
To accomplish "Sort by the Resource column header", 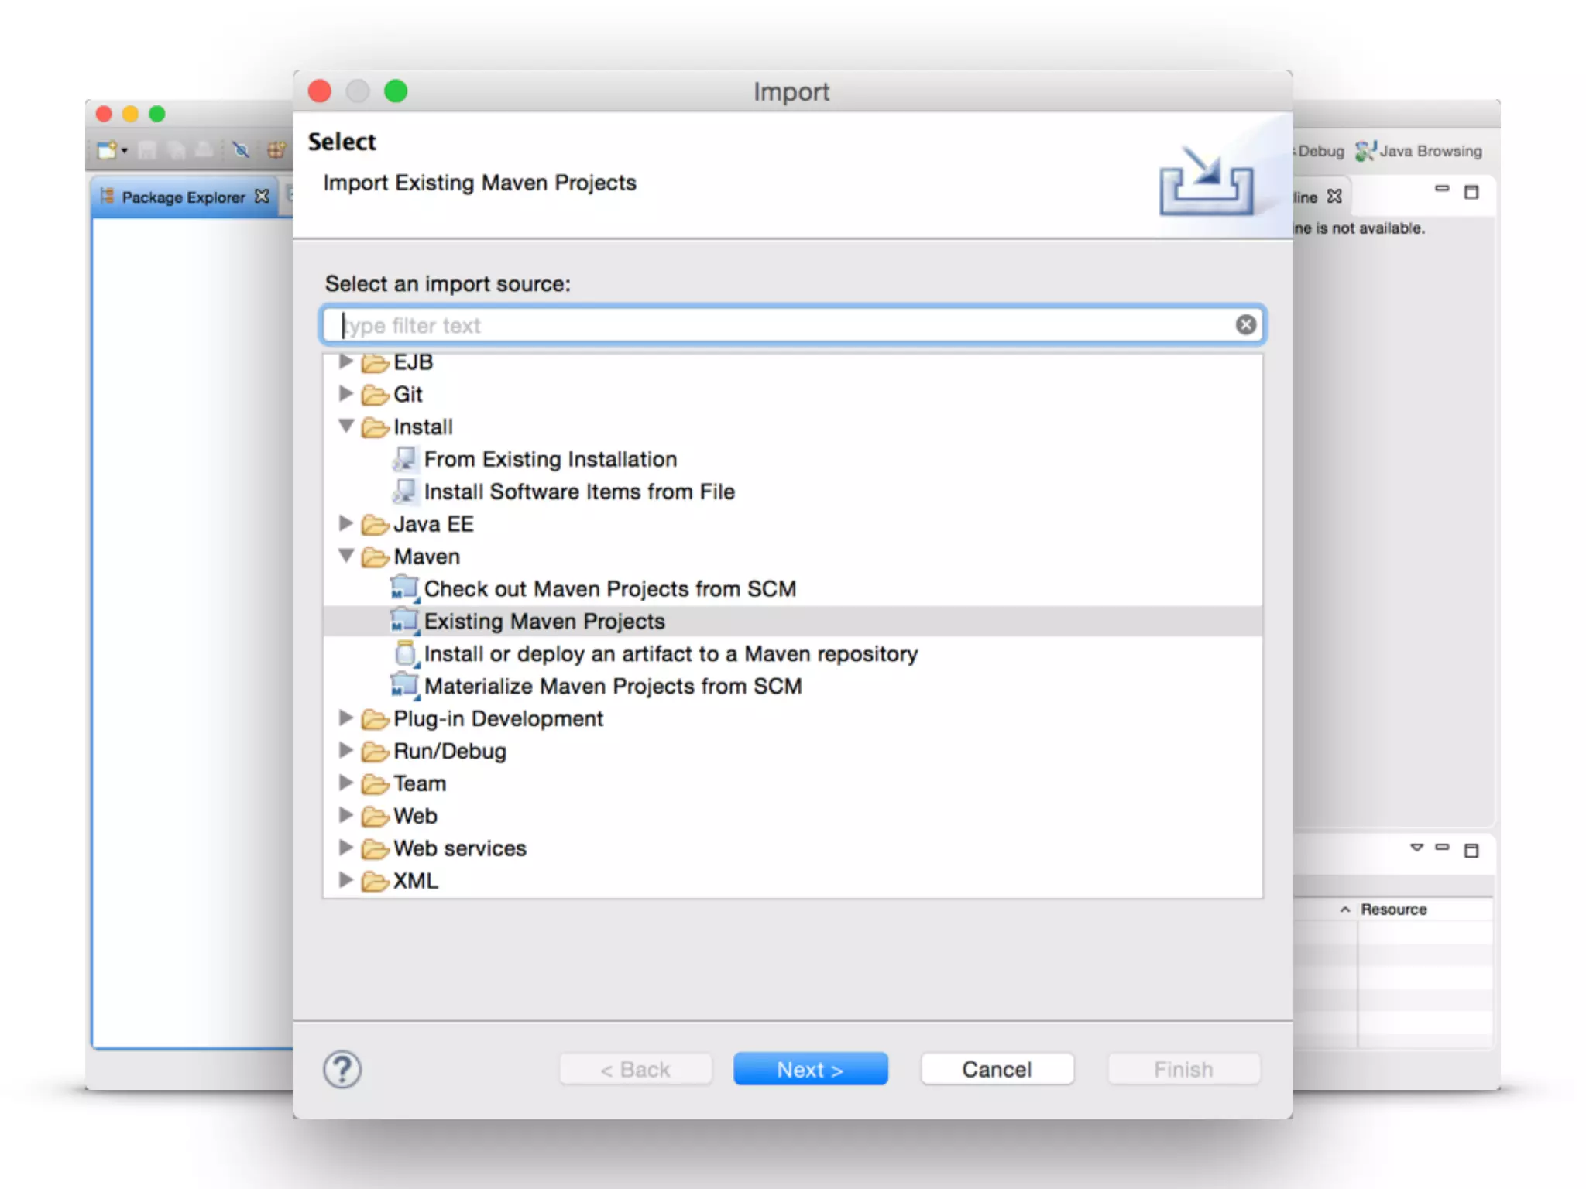I will point(1393,910).
